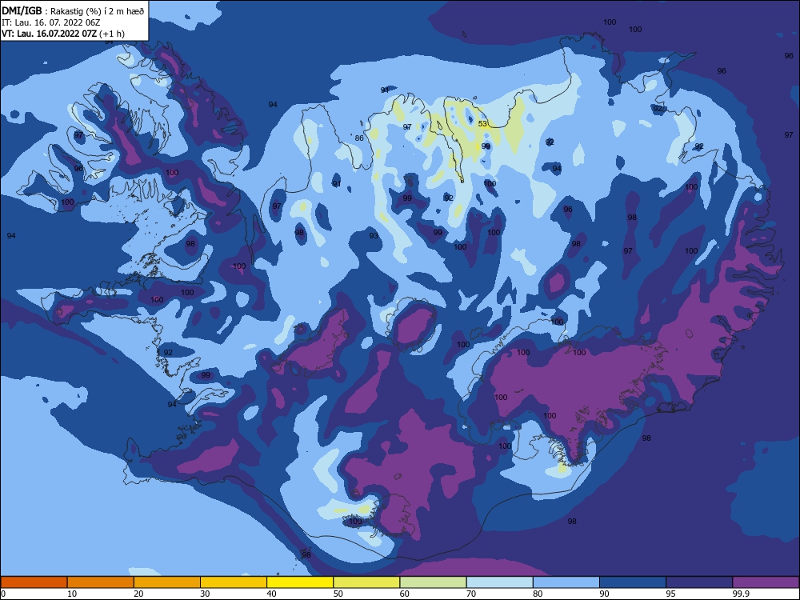
Task: Choose the pale green 60–70 legend swatch
Action: 433,582
